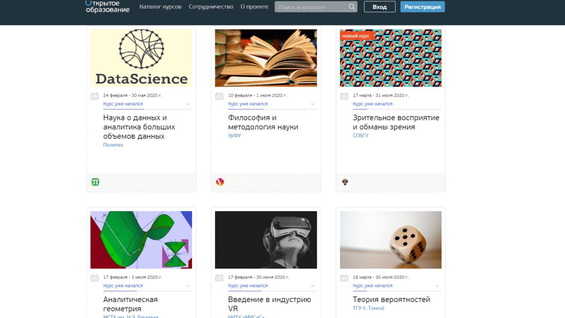Click the УрФУ university logo icon
The image size is (565, 318).
point(220,182)
